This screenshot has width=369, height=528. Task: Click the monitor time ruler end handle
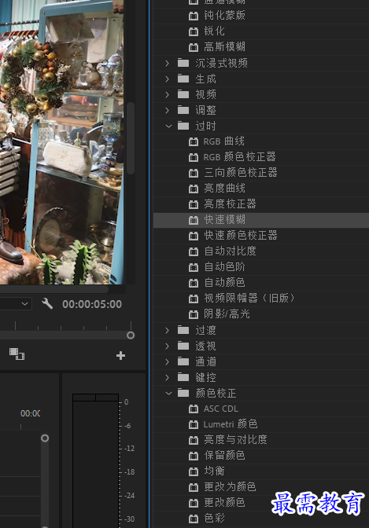[131, 335]
